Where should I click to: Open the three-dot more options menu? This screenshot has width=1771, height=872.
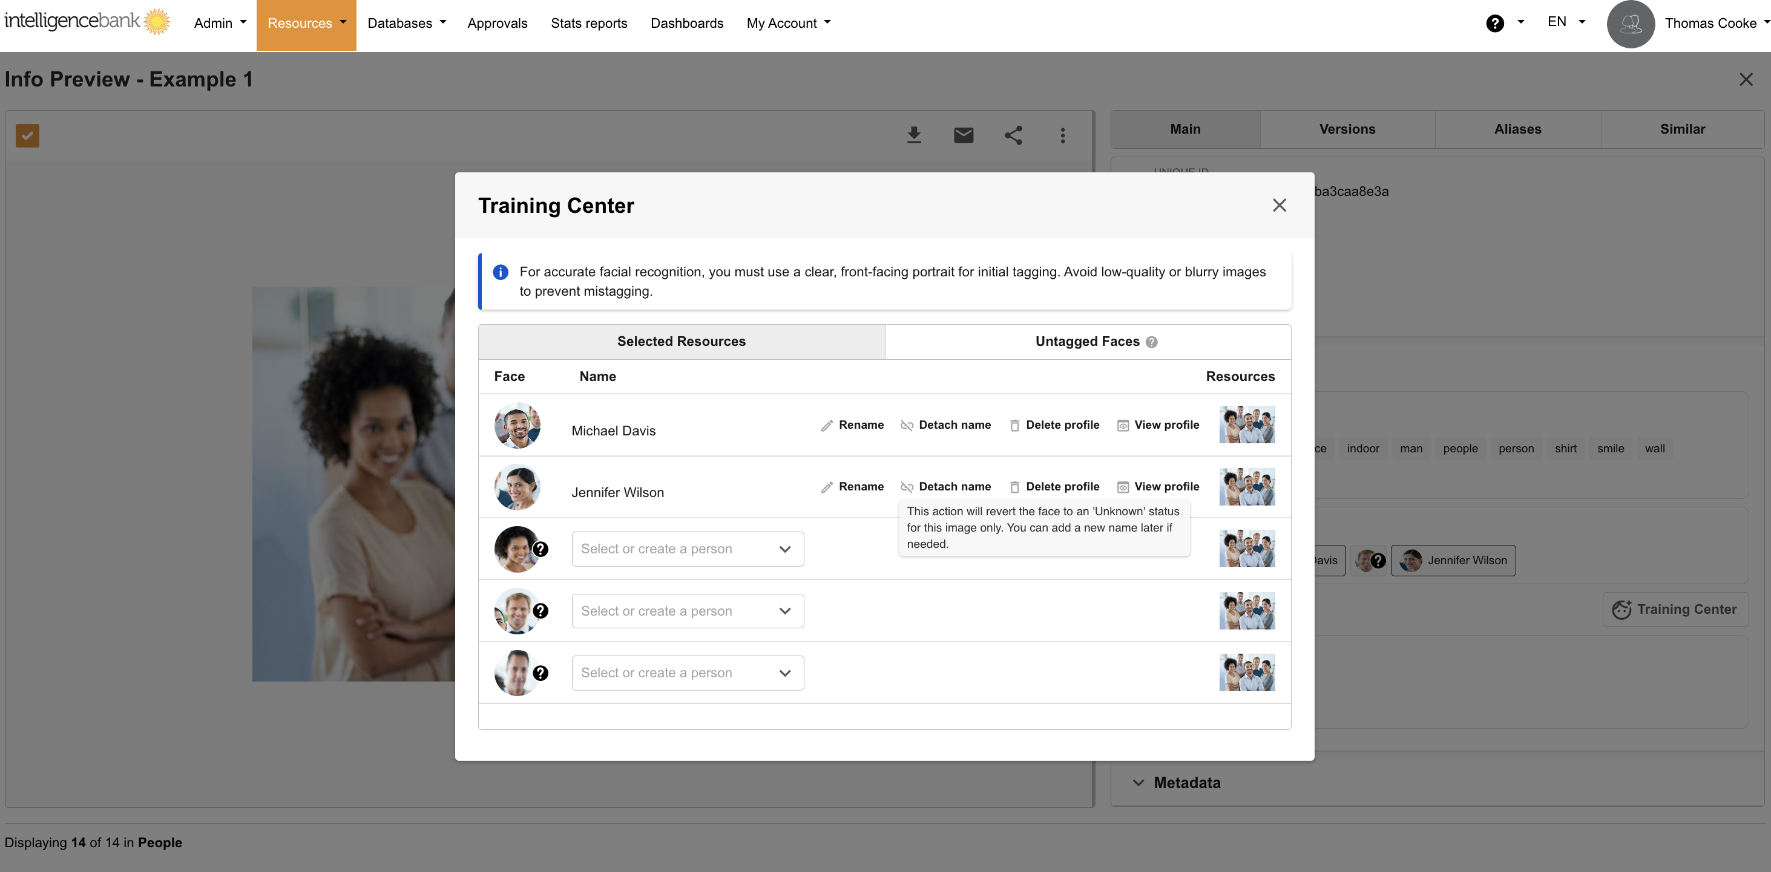coord(1063,135)
